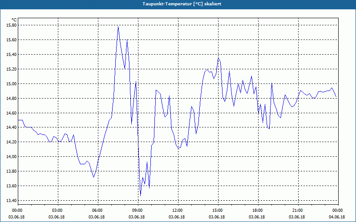Pick the "14,80" y-axis label
Screen dimensions: 356x222
tap(12, 98)
